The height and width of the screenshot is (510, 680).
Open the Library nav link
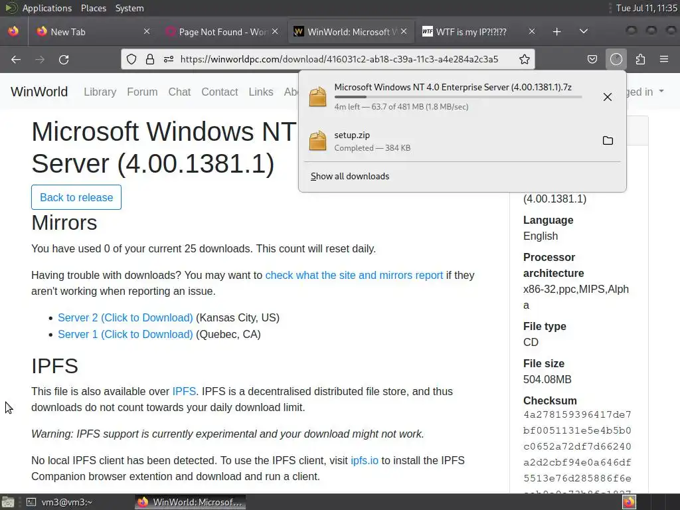click(x=100, y=92)
